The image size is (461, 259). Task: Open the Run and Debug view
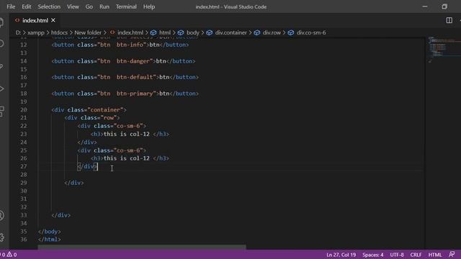[1, 88]
